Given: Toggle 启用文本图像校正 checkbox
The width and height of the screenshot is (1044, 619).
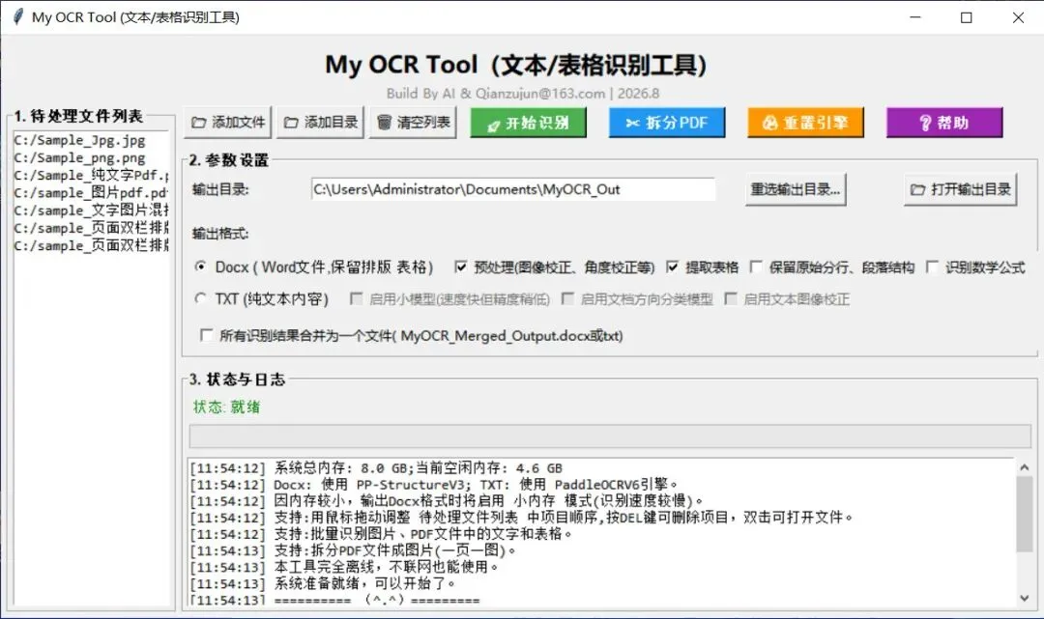Looking at the screenshot, I should (x=731, y=298).
